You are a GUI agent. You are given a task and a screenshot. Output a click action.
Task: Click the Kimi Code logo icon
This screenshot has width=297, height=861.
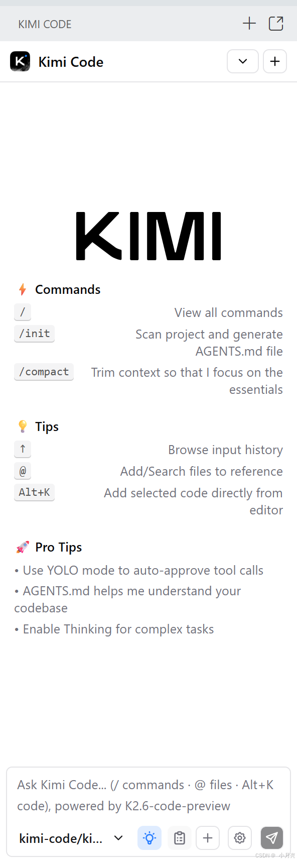(x=20, y=62)
